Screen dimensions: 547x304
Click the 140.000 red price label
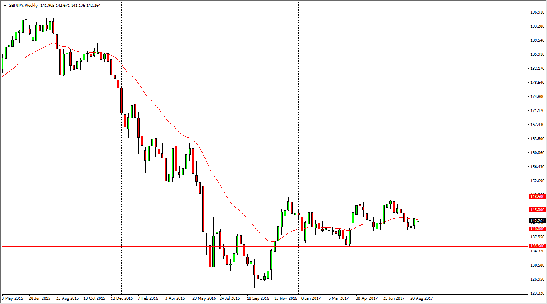(537, 229)
